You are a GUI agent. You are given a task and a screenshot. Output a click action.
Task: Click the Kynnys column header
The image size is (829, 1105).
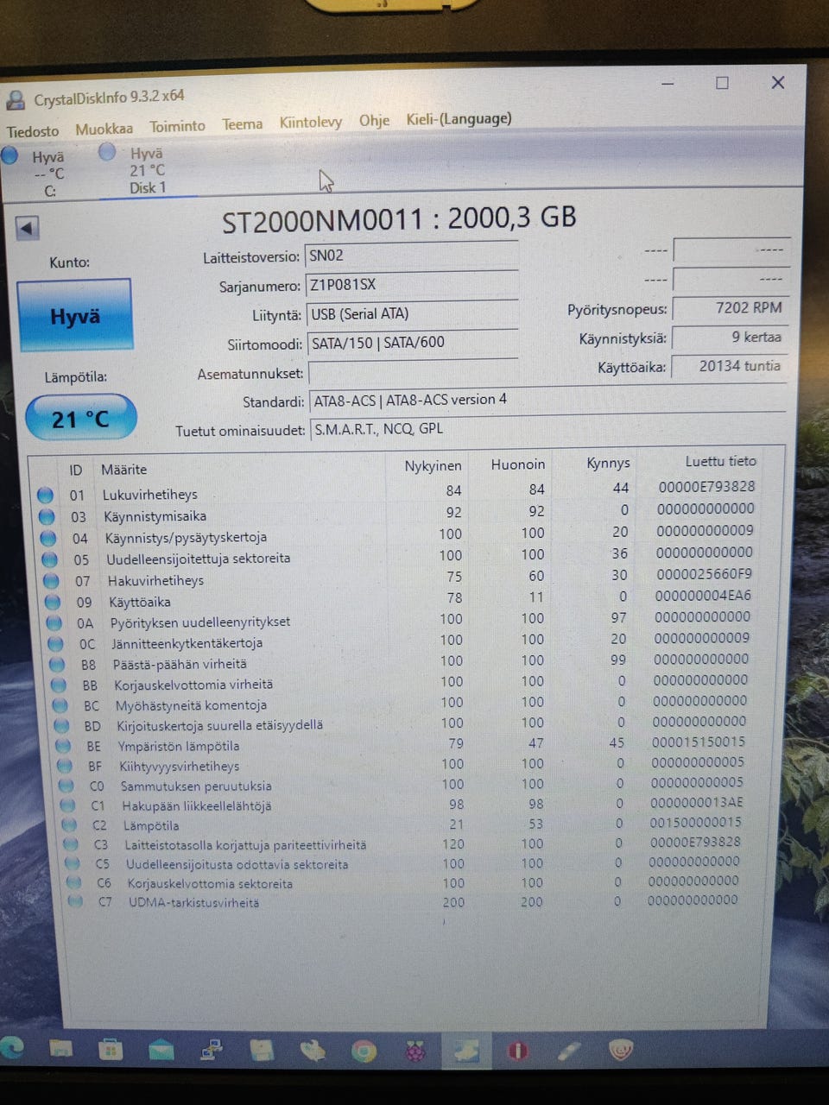(x=608, y=463)
